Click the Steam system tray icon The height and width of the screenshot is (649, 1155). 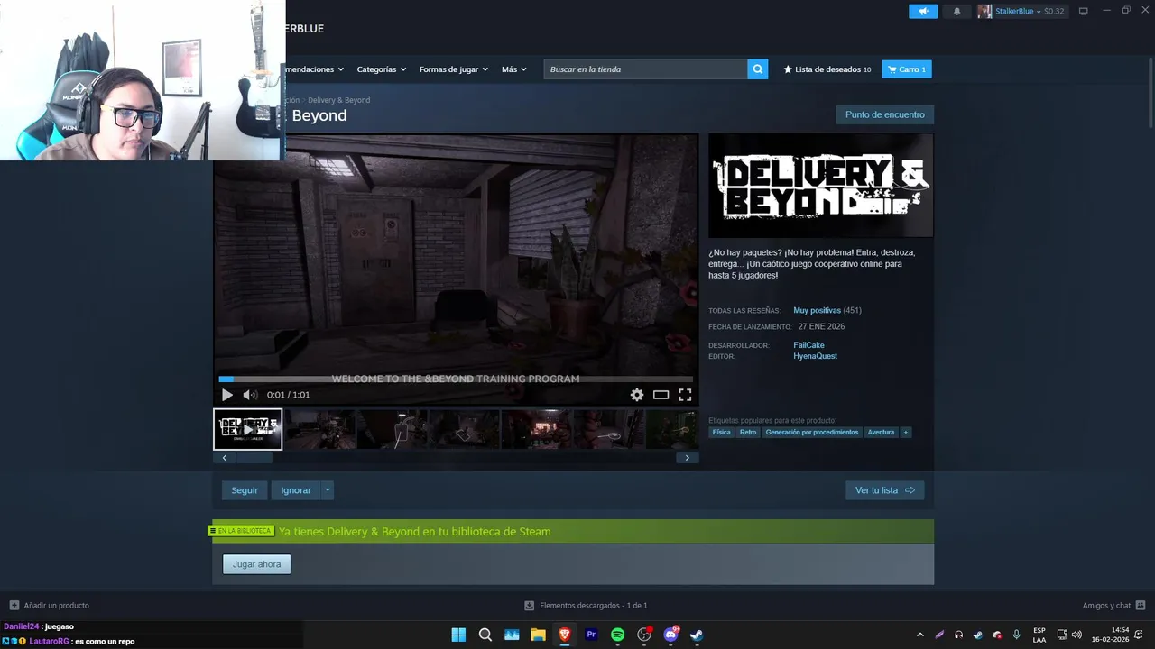(x=977, y=635)
